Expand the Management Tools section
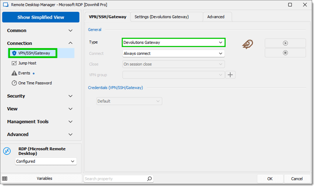Viewport: 316px width, 188px height. pos(40,121)
